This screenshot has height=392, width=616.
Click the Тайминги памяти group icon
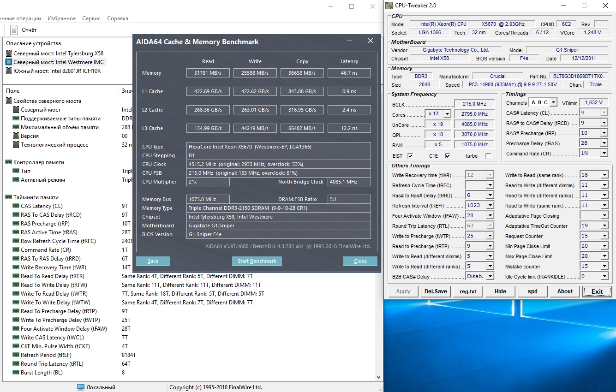[9, 197]
